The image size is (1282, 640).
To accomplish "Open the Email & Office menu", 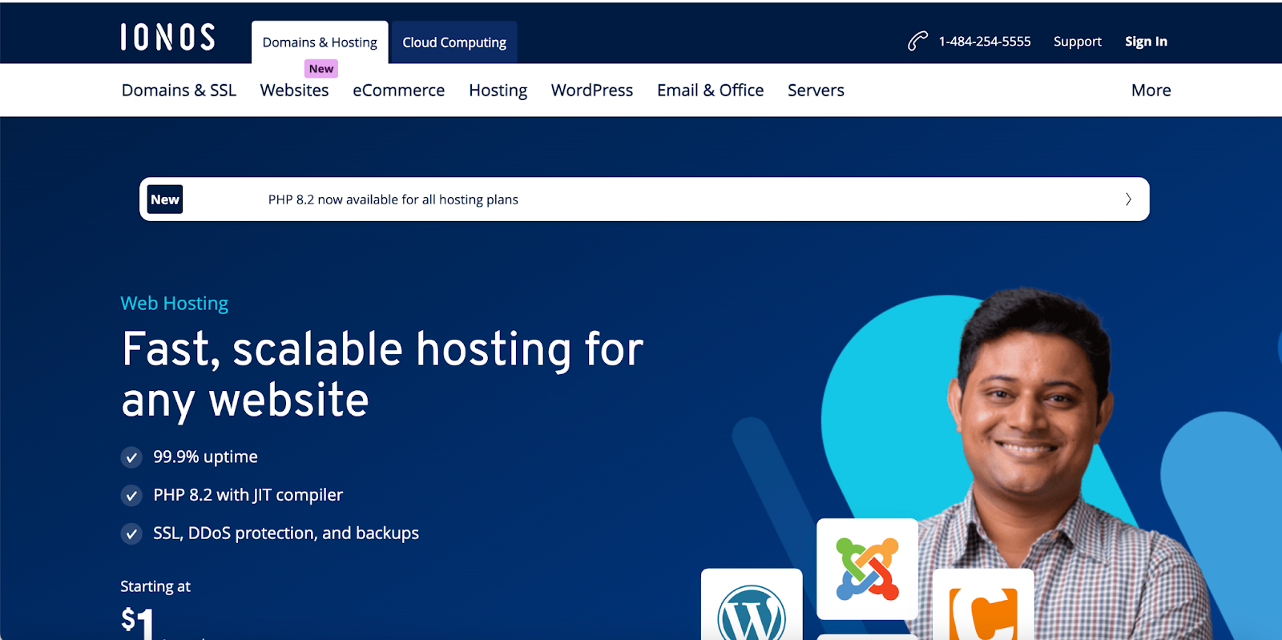I will (711, 91).
